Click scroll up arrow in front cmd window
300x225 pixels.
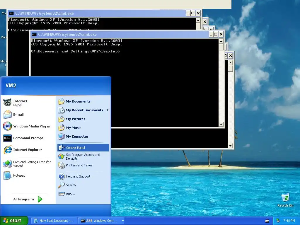[221, 41]
